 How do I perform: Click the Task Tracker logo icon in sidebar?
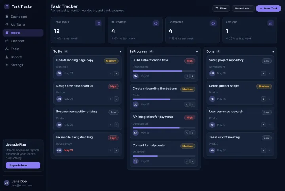point(7,6)
